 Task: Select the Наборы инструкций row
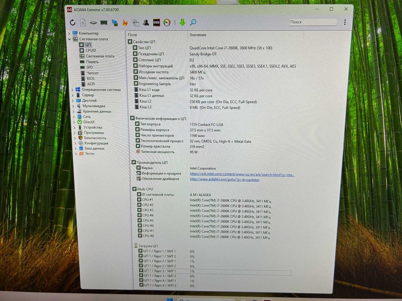[x=214, y=66]
